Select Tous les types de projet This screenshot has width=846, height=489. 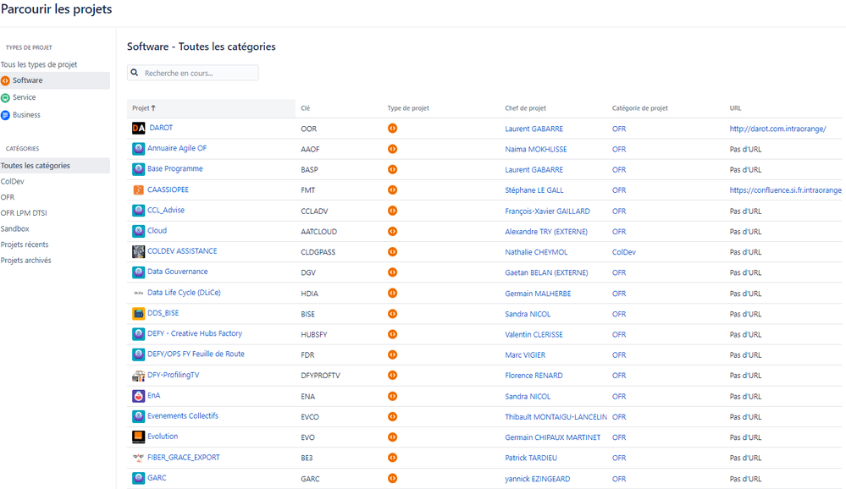coord(39,64)
